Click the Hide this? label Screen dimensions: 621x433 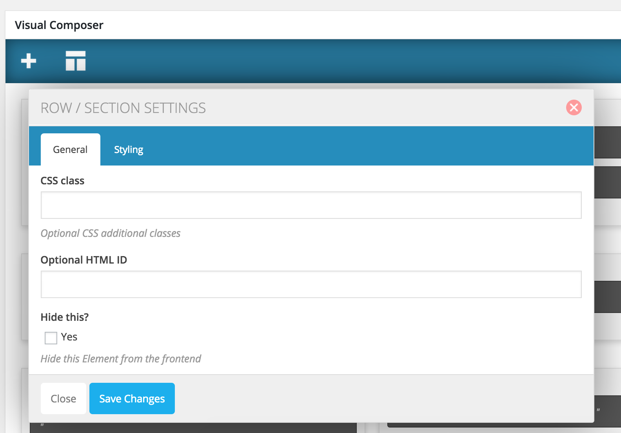pos(65,317)
